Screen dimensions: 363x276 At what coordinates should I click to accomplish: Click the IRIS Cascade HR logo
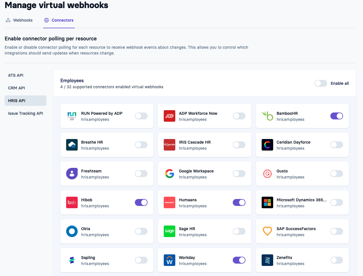[170, 145]
